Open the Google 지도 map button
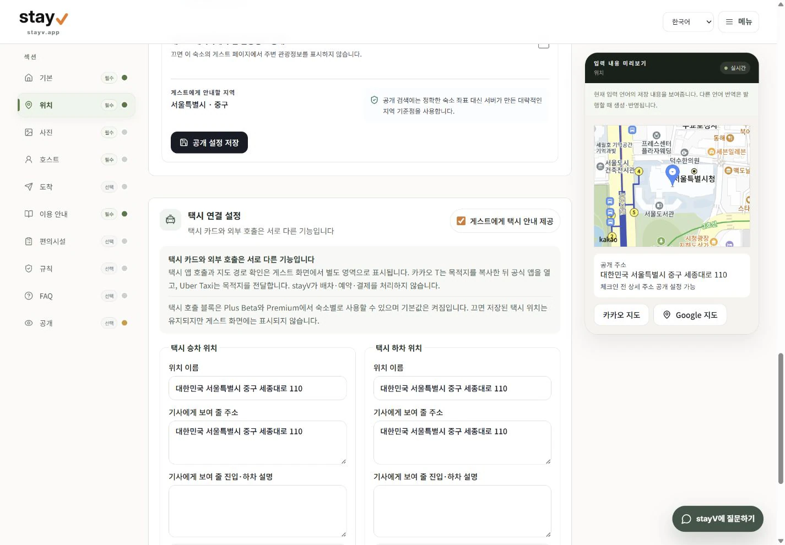Screen dimensions: 785x545 (690, 315)
